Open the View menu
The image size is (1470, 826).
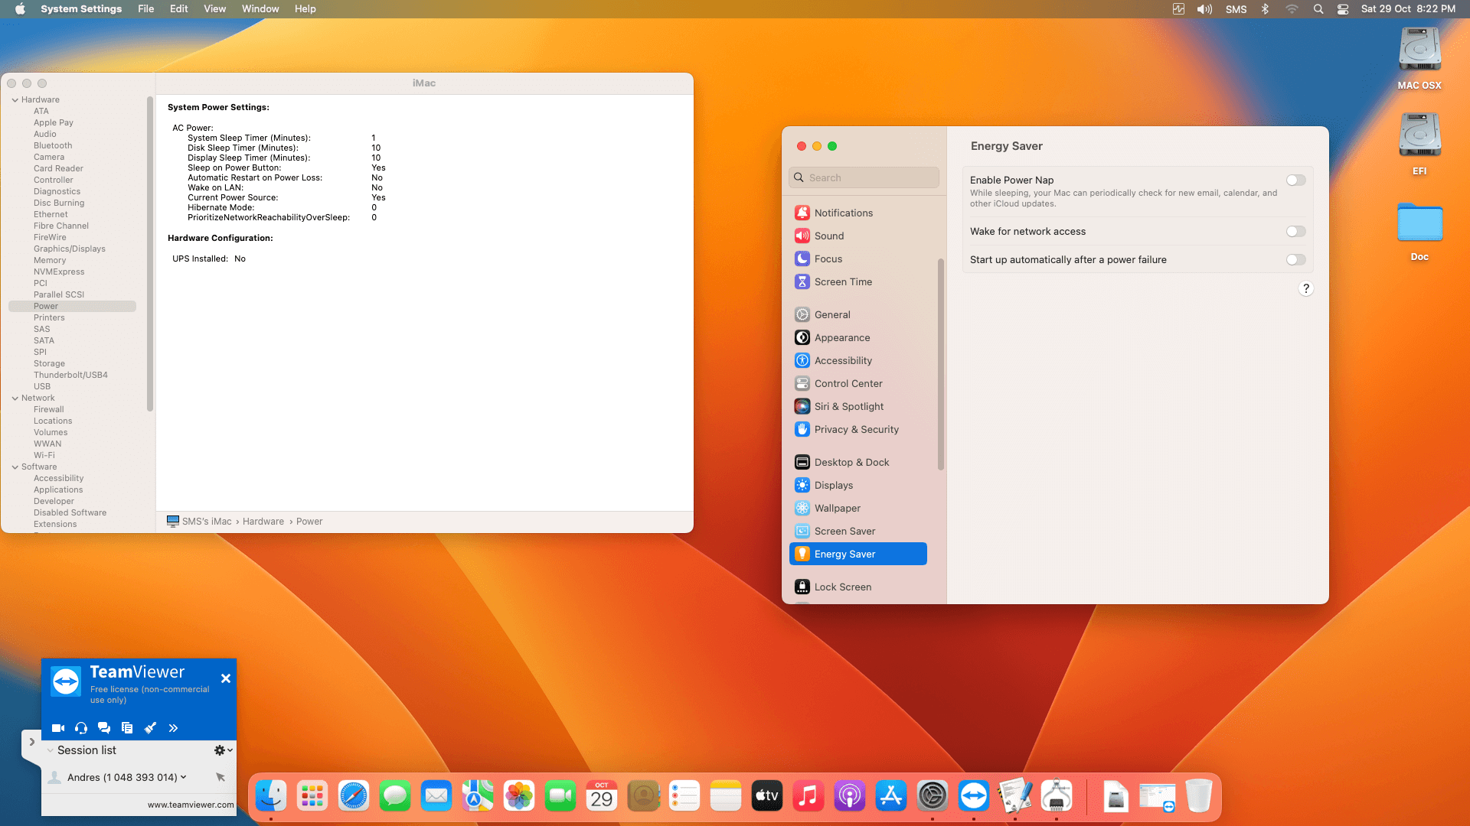[x=215, y=9]
